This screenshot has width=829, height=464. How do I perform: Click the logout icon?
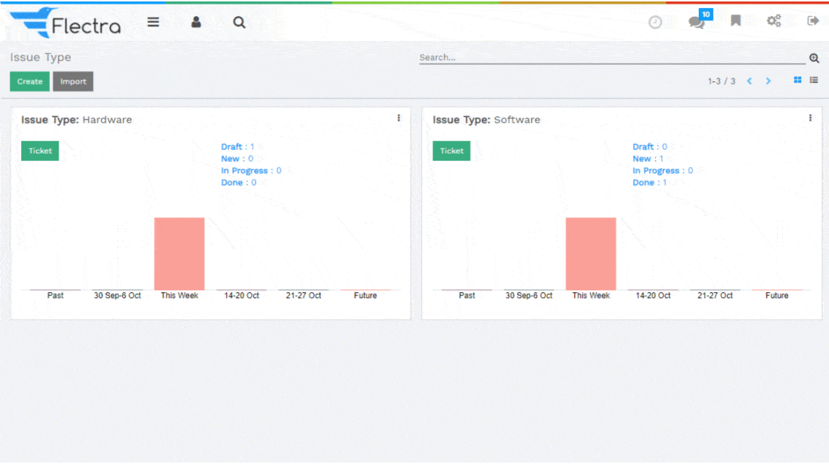point(812,21)
